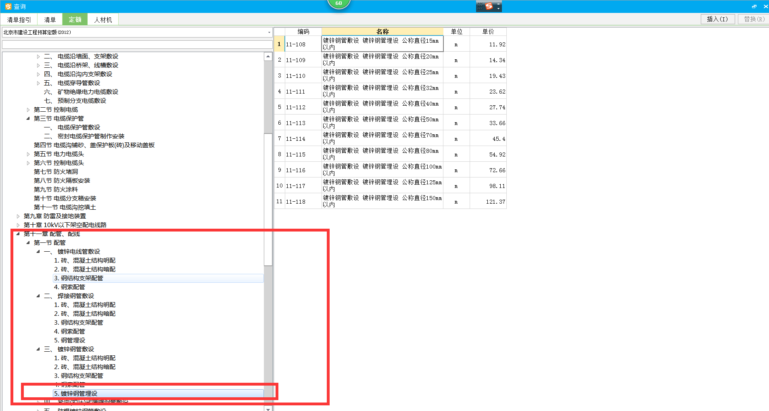Screen dimensions: 769x411
Task: Select 5. 钢管埋设 under 焊接钢管敷设
Action: click(x=69, y=340)
